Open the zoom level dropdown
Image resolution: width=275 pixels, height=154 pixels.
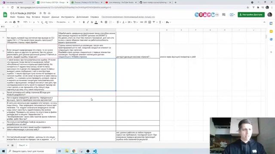tap(27, 22)
